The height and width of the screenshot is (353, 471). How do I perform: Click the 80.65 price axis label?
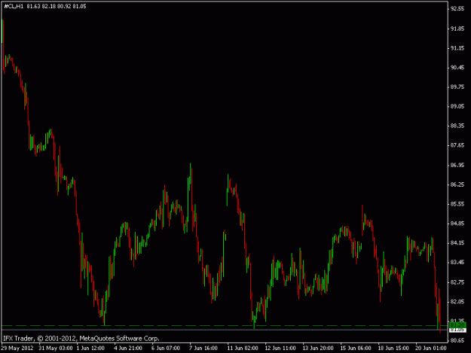point(457,341)
